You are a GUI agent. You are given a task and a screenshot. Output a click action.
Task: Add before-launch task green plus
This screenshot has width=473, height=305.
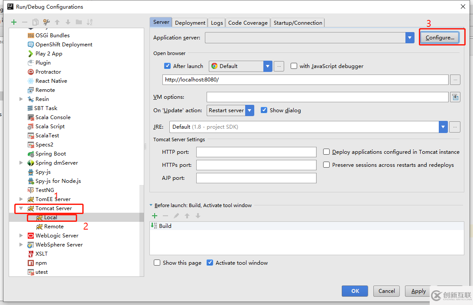(x=155, y=216)
